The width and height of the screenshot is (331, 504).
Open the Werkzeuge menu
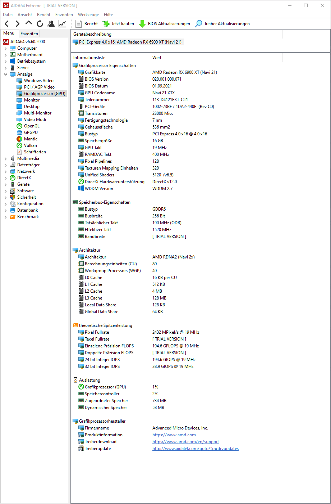pyautogui.click(x=88, y=15)
